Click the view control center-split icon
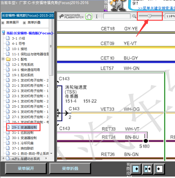This screenshot has height=178, width=175. point(148,169)
